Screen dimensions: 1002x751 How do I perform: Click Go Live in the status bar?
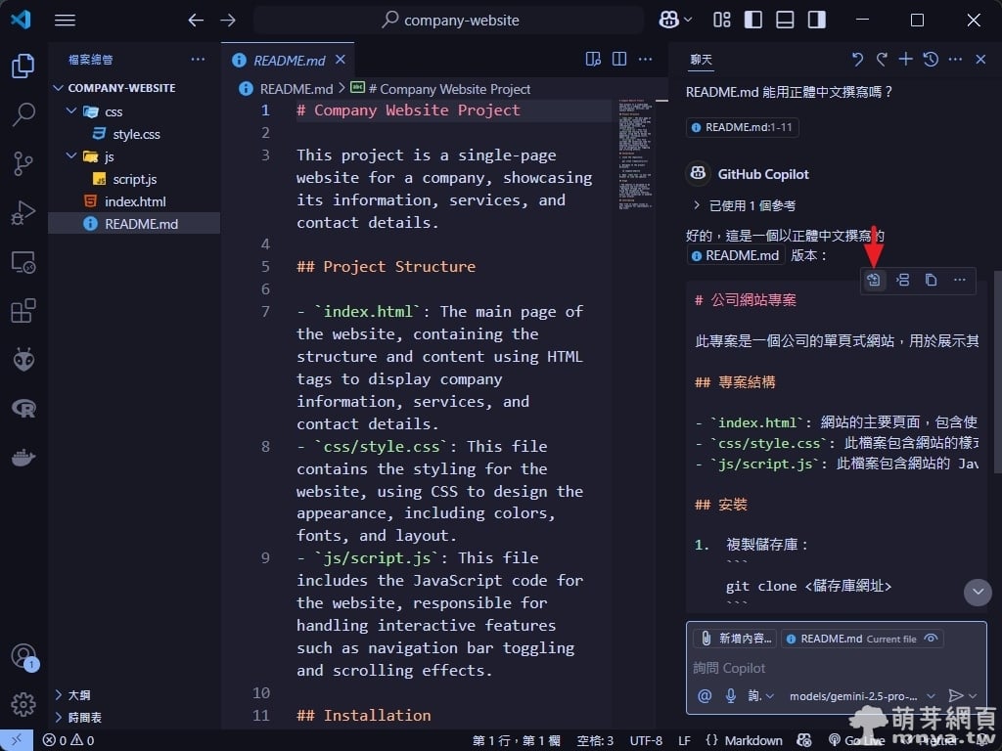pyautogui.click(x=855, y=740)
